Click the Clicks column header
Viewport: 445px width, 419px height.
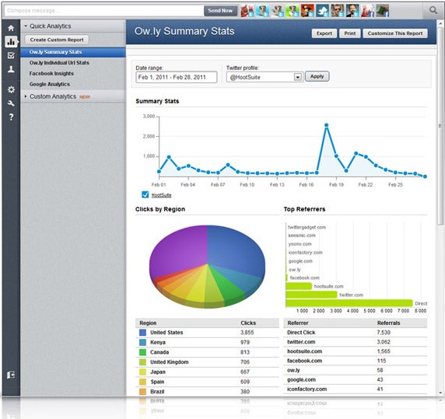coord(248,323)
